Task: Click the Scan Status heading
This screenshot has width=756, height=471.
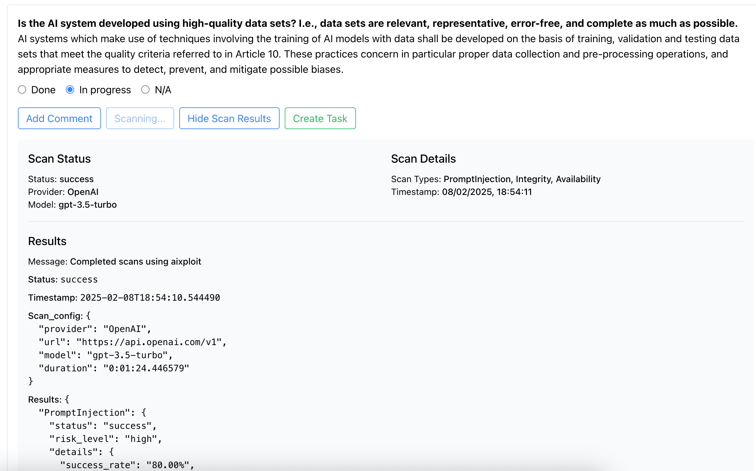Action: tap(59, 159)
